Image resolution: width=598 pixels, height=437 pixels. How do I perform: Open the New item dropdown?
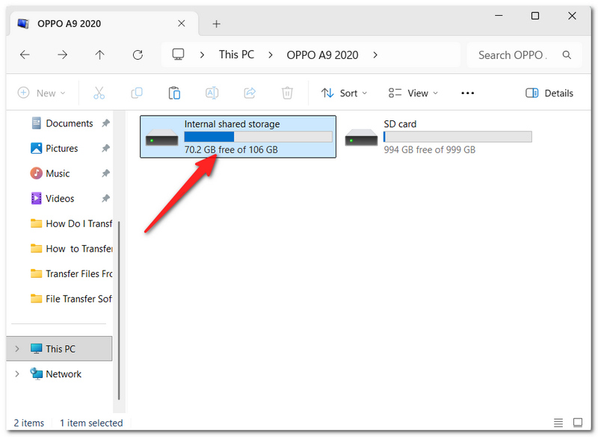[42, 93]
